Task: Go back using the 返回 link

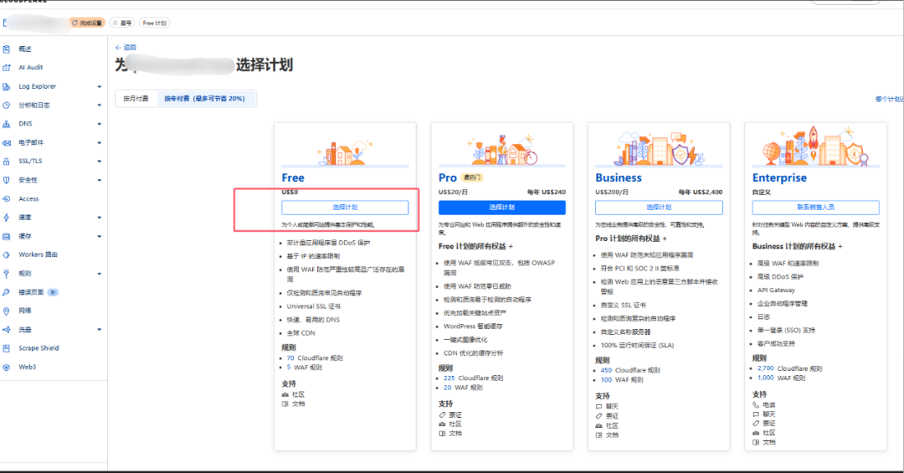Action: click(126, 48)
